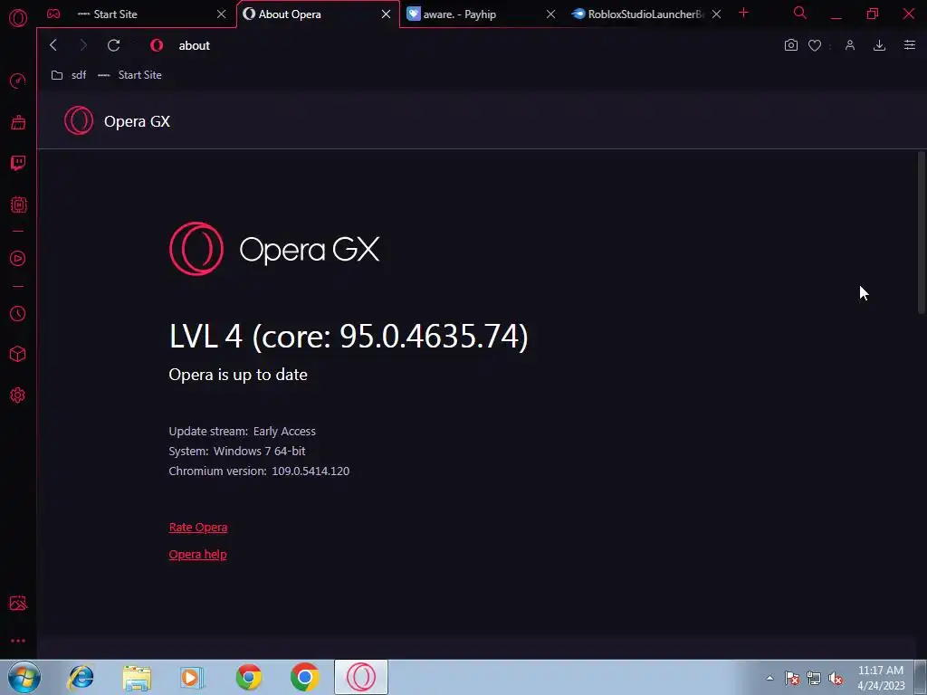This screenshot has width=927, height=695.
Task: Open the first Chrome taskbar icon
Action: coord(249,677)
